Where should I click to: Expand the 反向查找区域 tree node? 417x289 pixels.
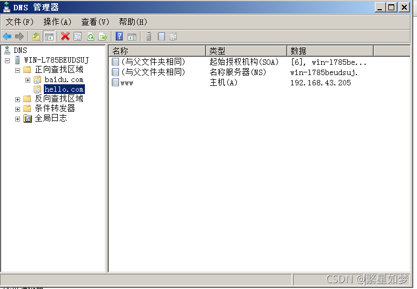pyautogui.click(x=17, y=99)
